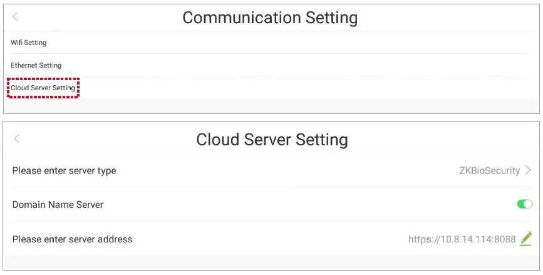Click blank middle of Domain Name Server row
Viewport: 543px width, 275px height.
point(282,204)
